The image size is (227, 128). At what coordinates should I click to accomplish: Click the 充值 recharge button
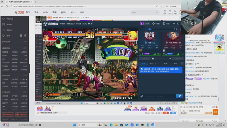pyautogui.click(x=166, y=113)
